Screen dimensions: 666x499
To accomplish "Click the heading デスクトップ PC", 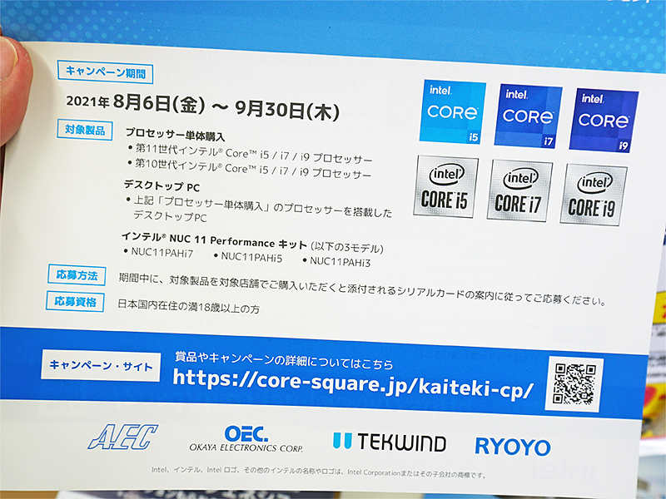I will point(162,185).
